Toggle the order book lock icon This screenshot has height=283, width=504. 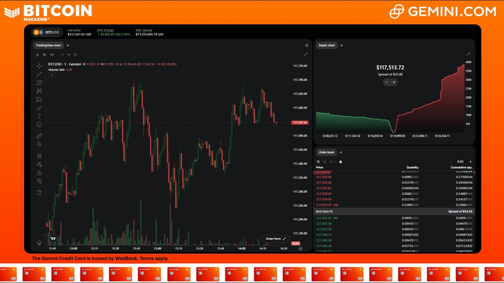(x=341, y=162)
